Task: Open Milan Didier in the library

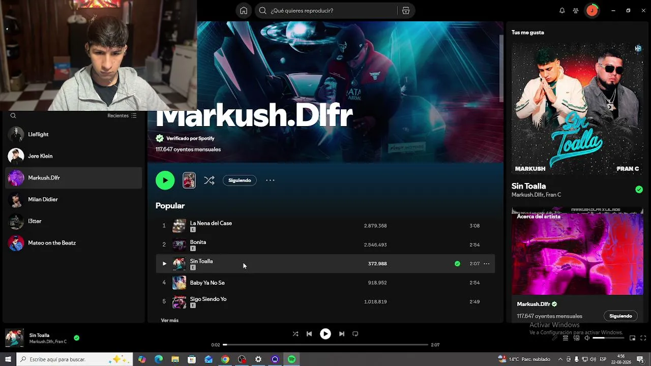Action: 73,200
